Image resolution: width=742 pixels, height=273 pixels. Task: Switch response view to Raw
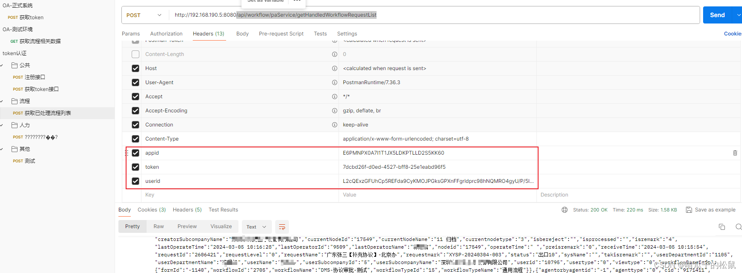point(159,226)
